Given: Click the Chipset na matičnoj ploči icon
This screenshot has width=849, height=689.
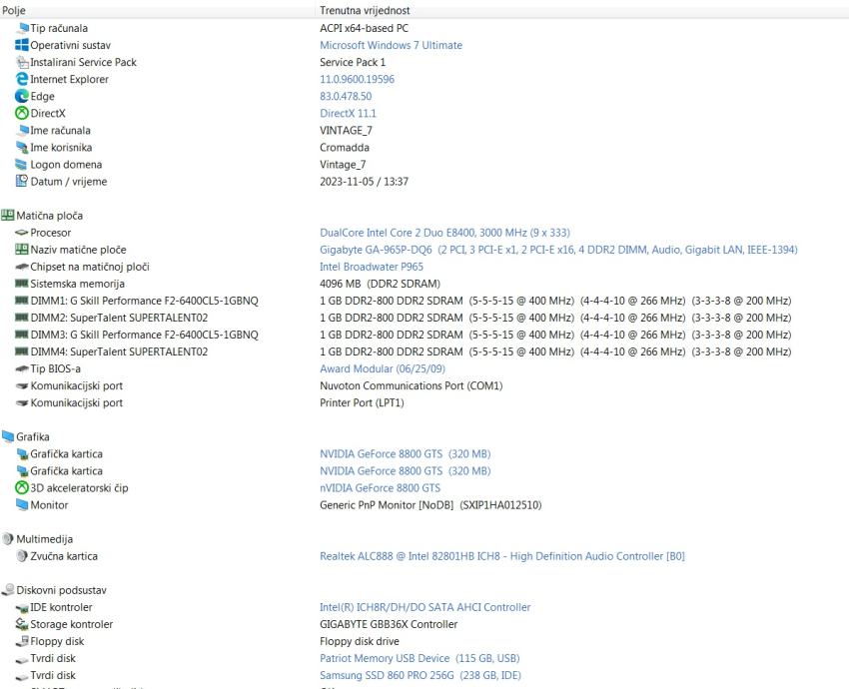Looking at the screenshot, I should click(x=22, y=267).
